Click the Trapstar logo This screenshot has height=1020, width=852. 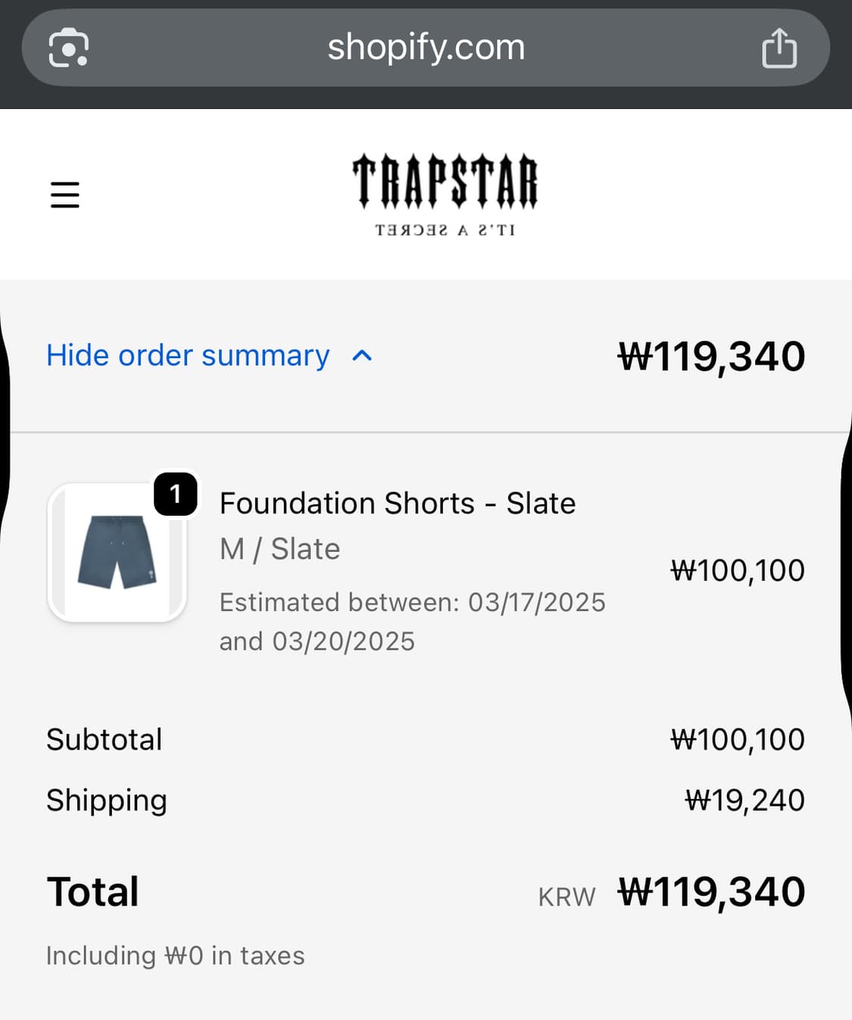pyautogui.click(x=445, y=194)
